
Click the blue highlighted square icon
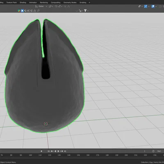pyautogui.click(x=22, y=11)
